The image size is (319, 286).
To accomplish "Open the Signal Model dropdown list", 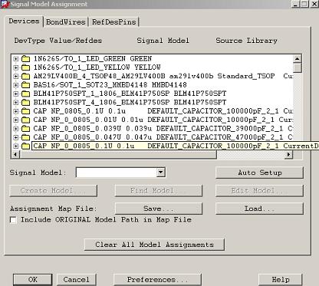I will point(160,173).
